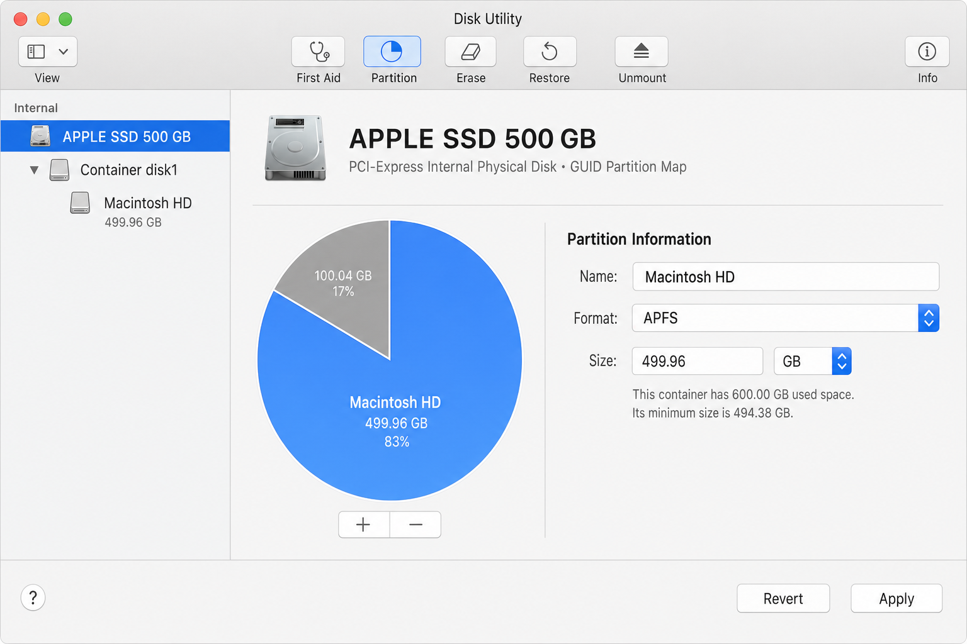
Task: Click the large hard disk image
Action: coord(296,148)
